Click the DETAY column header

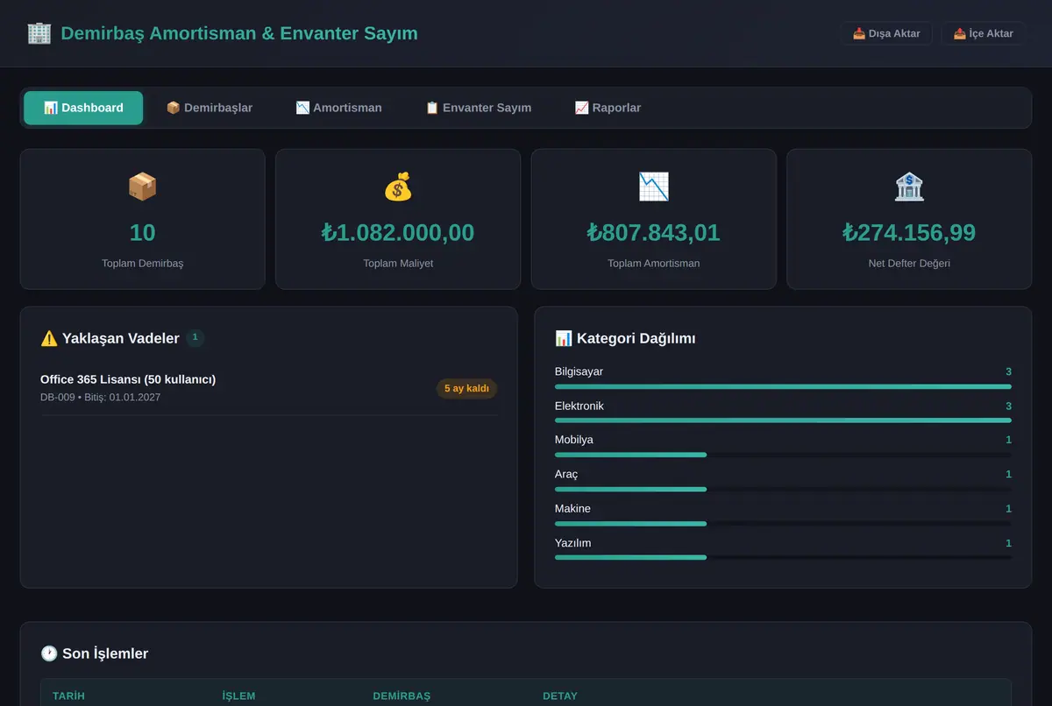[x=560, y=696]
